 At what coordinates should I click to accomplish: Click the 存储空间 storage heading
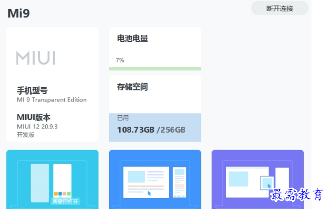click(x=132, y=86)
